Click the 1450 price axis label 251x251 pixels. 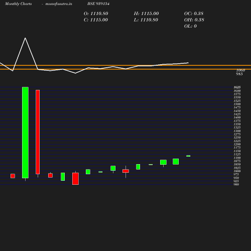[x=237, y=111]
